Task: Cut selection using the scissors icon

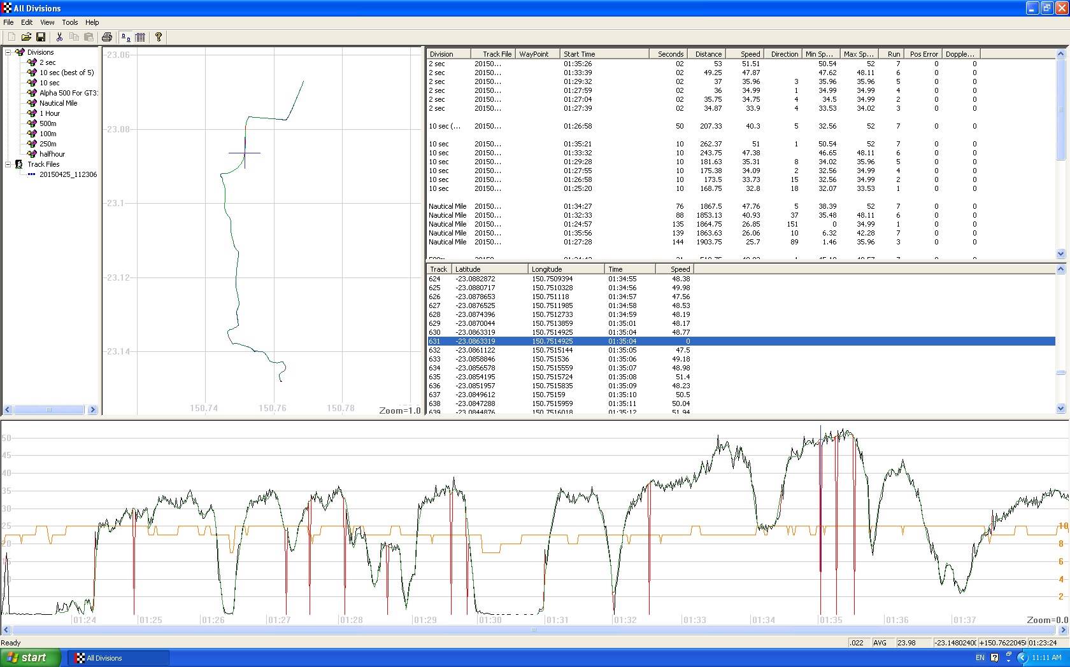Action: pyautogui.click(x=59, y=37)
